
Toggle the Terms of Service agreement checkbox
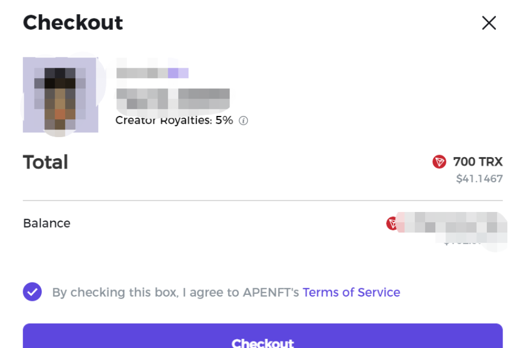coord(32,292)
